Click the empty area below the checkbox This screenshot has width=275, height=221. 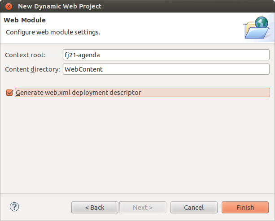[137, 145]
